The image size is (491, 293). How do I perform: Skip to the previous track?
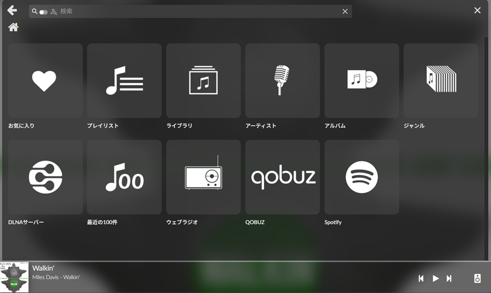tap(421, 278)
